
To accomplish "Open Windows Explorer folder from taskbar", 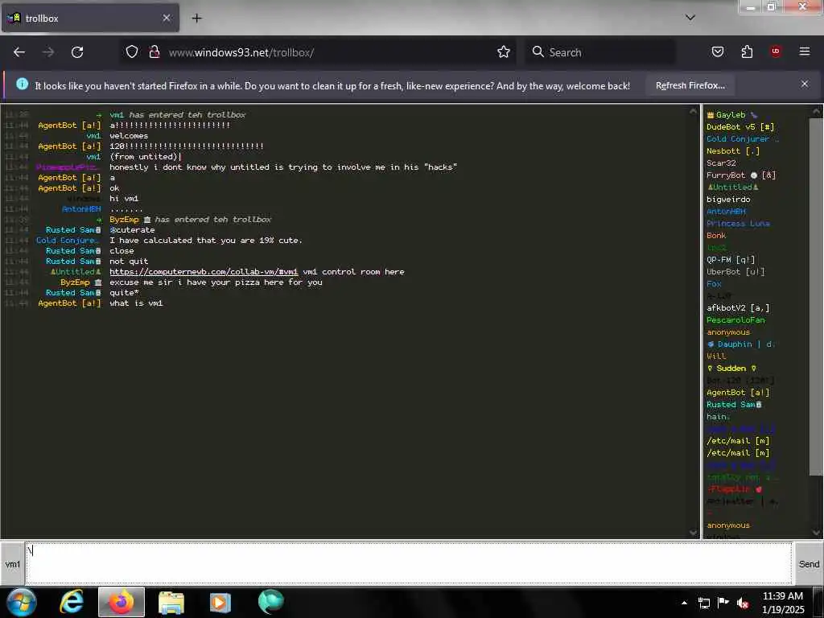I will tap(171, 602).
